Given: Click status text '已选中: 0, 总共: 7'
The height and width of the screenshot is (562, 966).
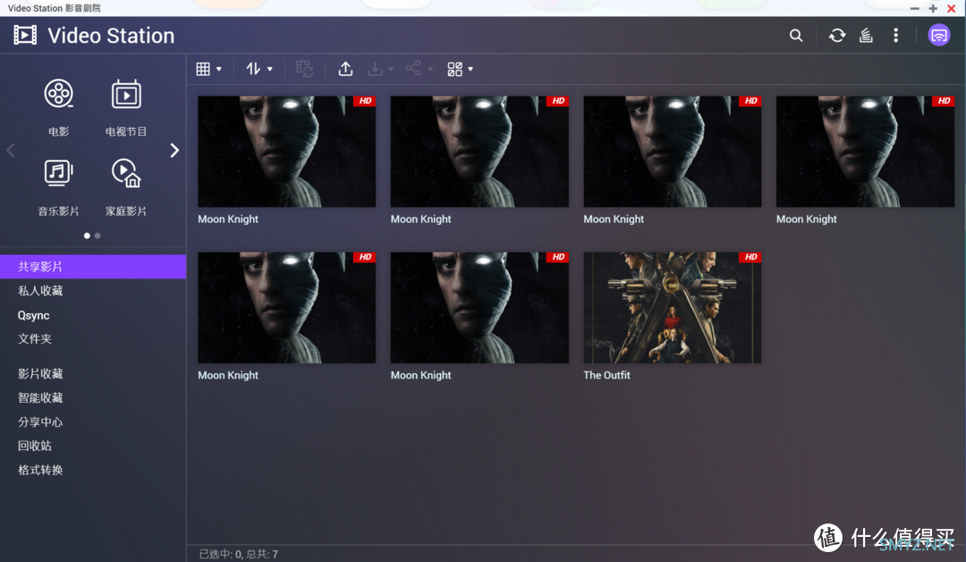Looking at the screenshot, I should click(x=239, y=554).
